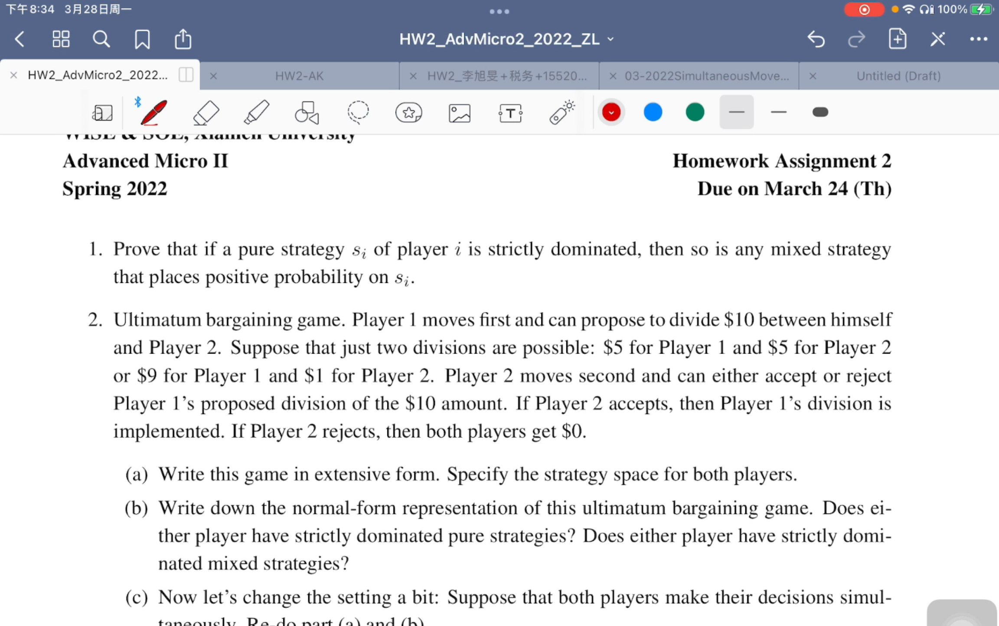Open the share/export menu
The height and width of the screenshot is (626, 999).
click(x=183, y=39)
